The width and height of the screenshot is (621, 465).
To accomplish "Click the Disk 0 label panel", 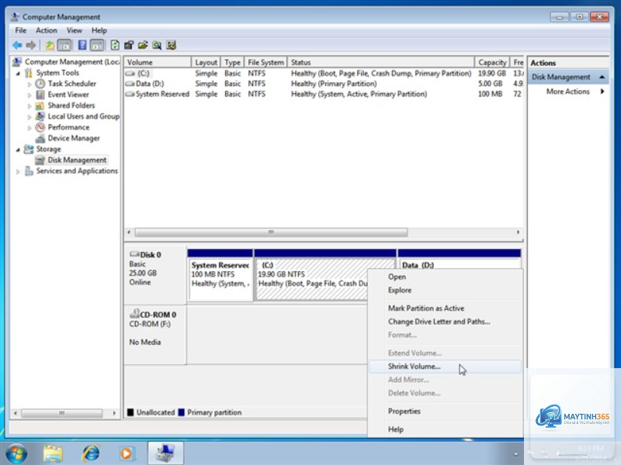I will [154, 275].
